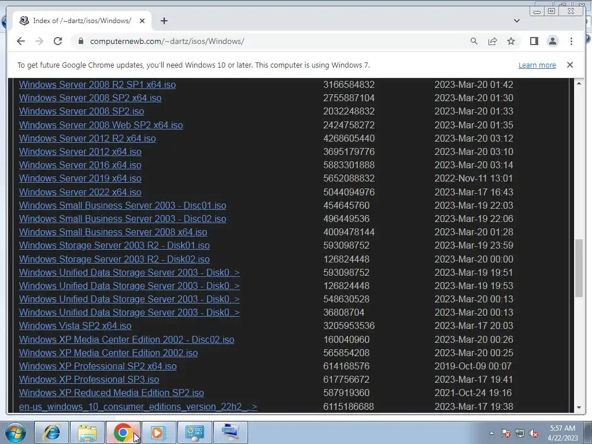Click the forward navigation arrow
The width and height of the screenshot is (592, 444).
(x=39, y=41)
